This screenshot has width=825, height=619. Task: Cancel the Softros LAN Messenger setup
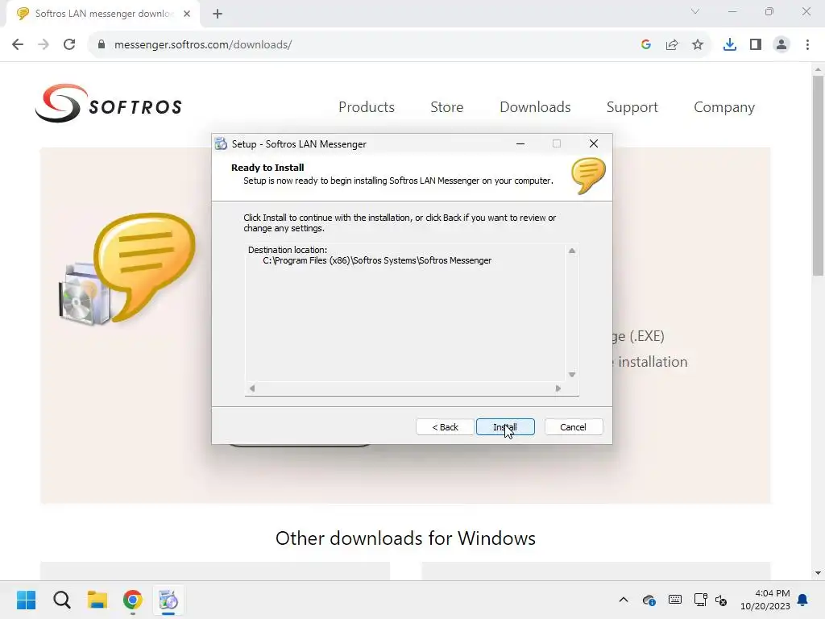point(573,427)
